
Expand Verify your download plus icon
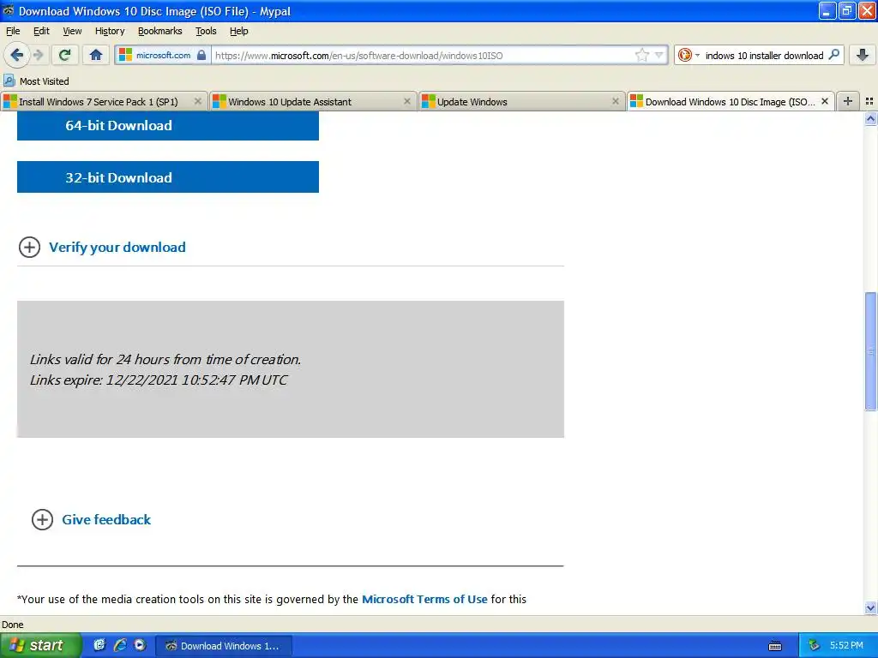[29, 247]
